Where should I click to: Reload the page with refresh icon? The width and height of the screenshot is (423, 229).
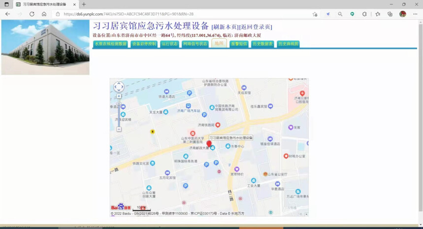tap(32, 14)
